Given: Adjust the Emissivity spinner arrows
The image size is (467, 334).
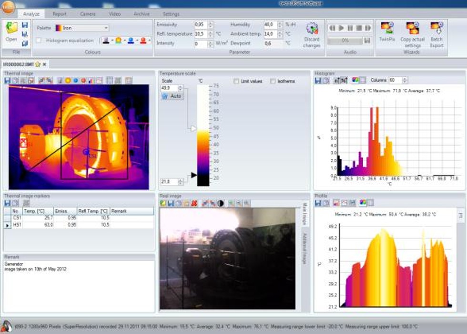Looking at the screenshot, I should [211, 24].
